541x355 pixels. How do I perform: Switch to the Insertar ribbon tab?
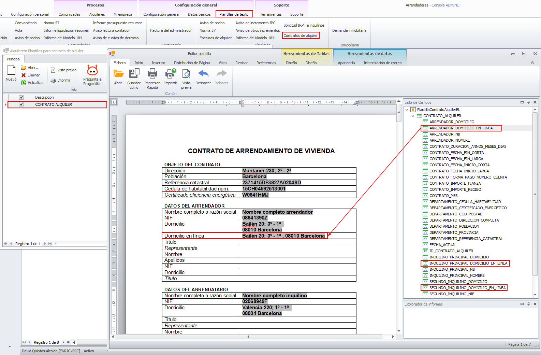click(x=158, y=63)
